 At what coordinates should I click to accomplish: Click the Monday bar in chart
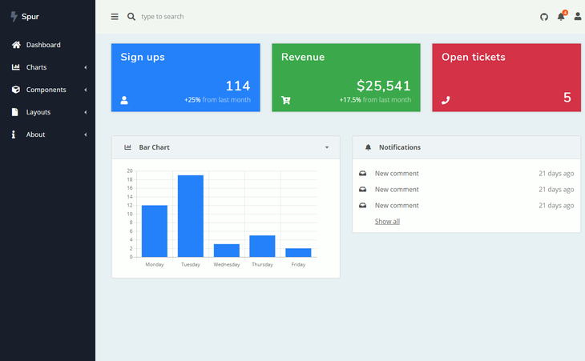[x=155, y=231]
